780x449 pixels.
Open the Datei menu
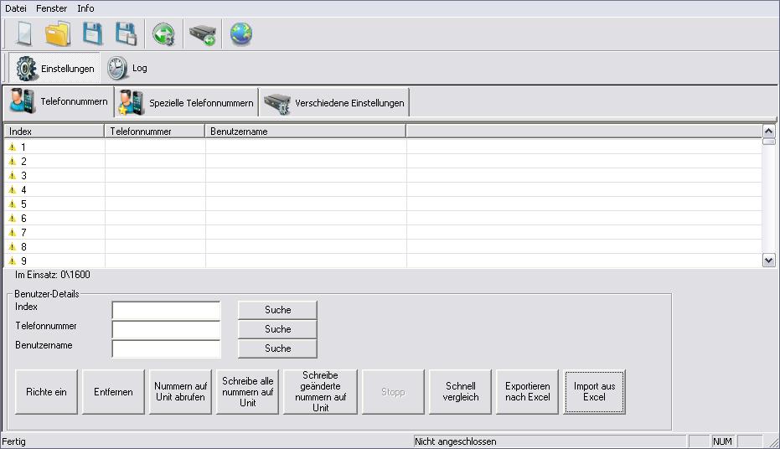click(16, 8)
